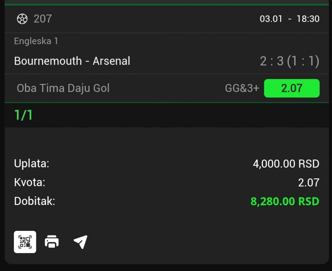Viewport: 332px width, 271px height.
Task: Click the Uplata label
Action: 31,163
